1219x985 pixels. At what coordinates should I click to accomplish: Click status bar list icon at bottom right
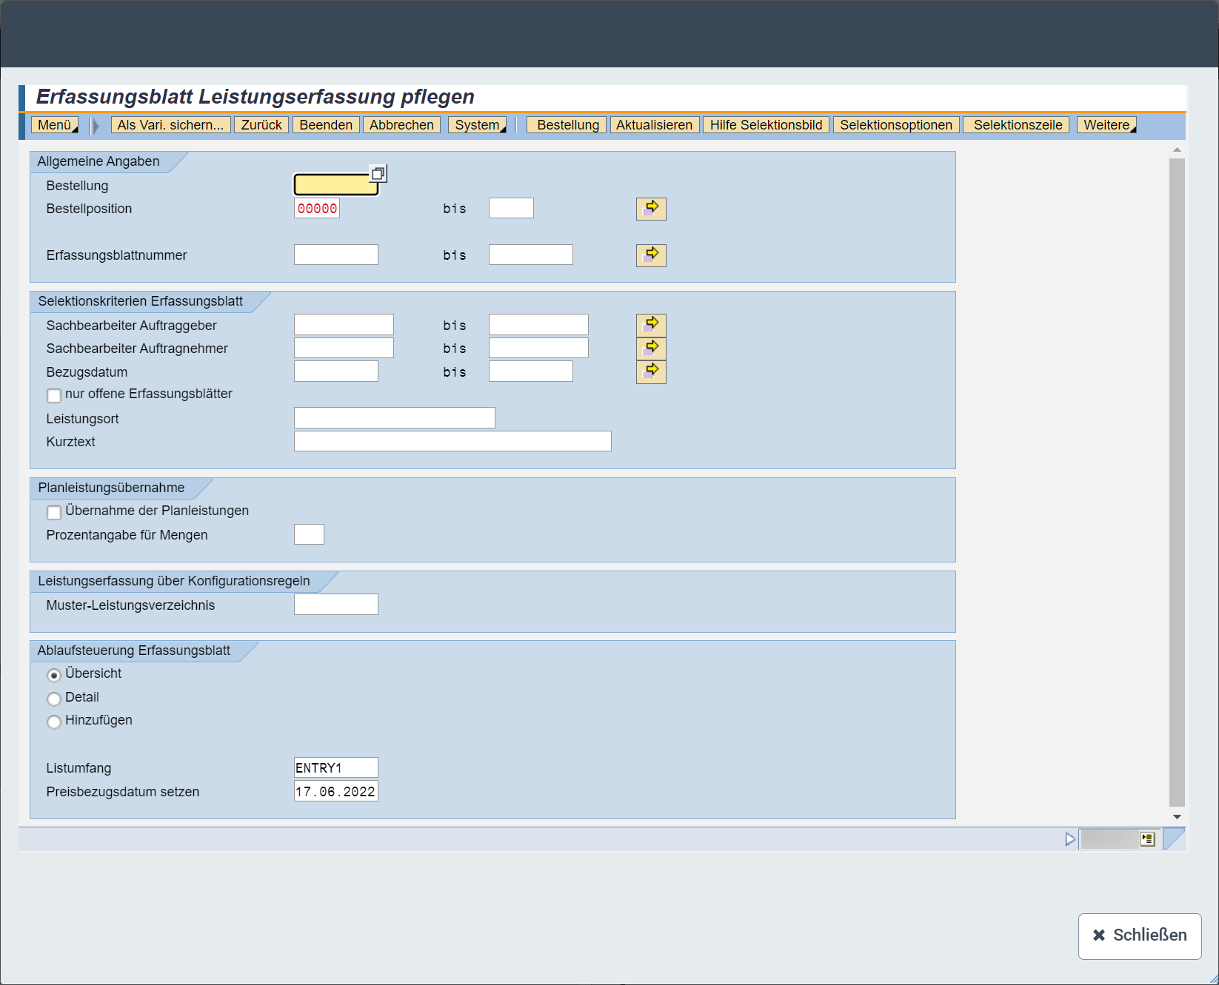(1147, 839)
